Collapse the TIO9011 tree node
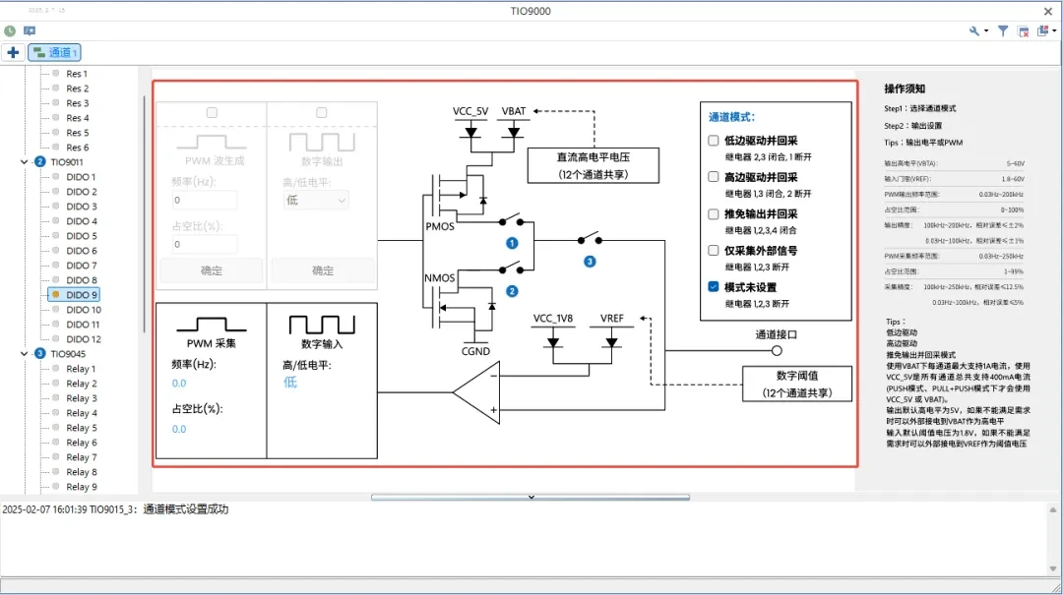Viewport: 1063px width, 595px height. click(x=25, y=162)
